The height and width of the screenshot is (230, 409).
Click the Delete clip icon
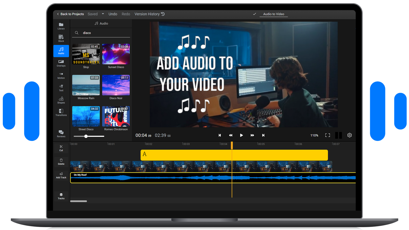61,162
